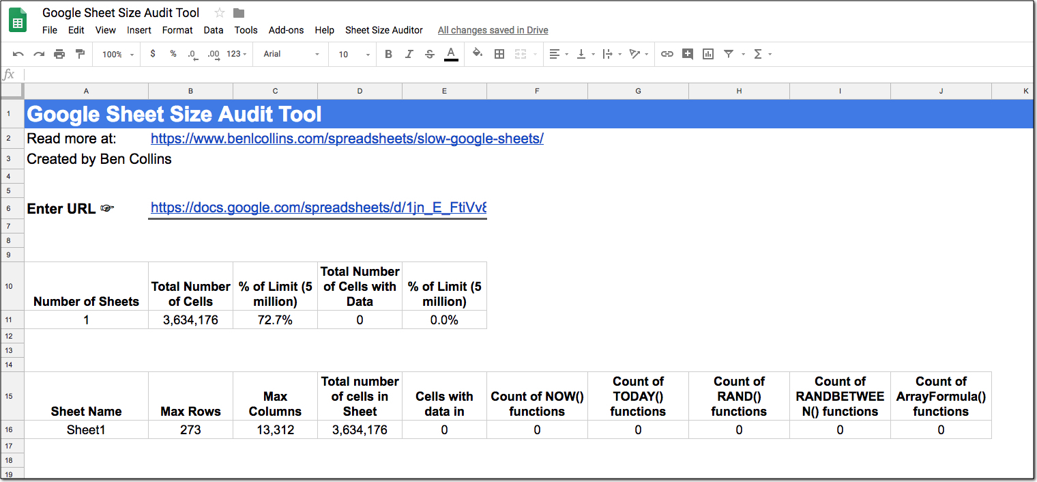Open the Borders grid icon
Image resolution: width=1037 pixels, height=482 pixels.
[x=499, y=54]
